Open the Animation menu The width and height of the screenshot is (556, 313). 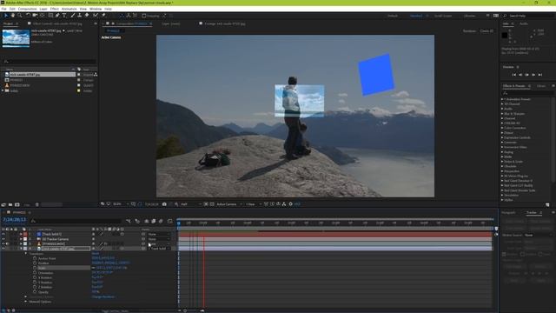[x=69, y=9]
